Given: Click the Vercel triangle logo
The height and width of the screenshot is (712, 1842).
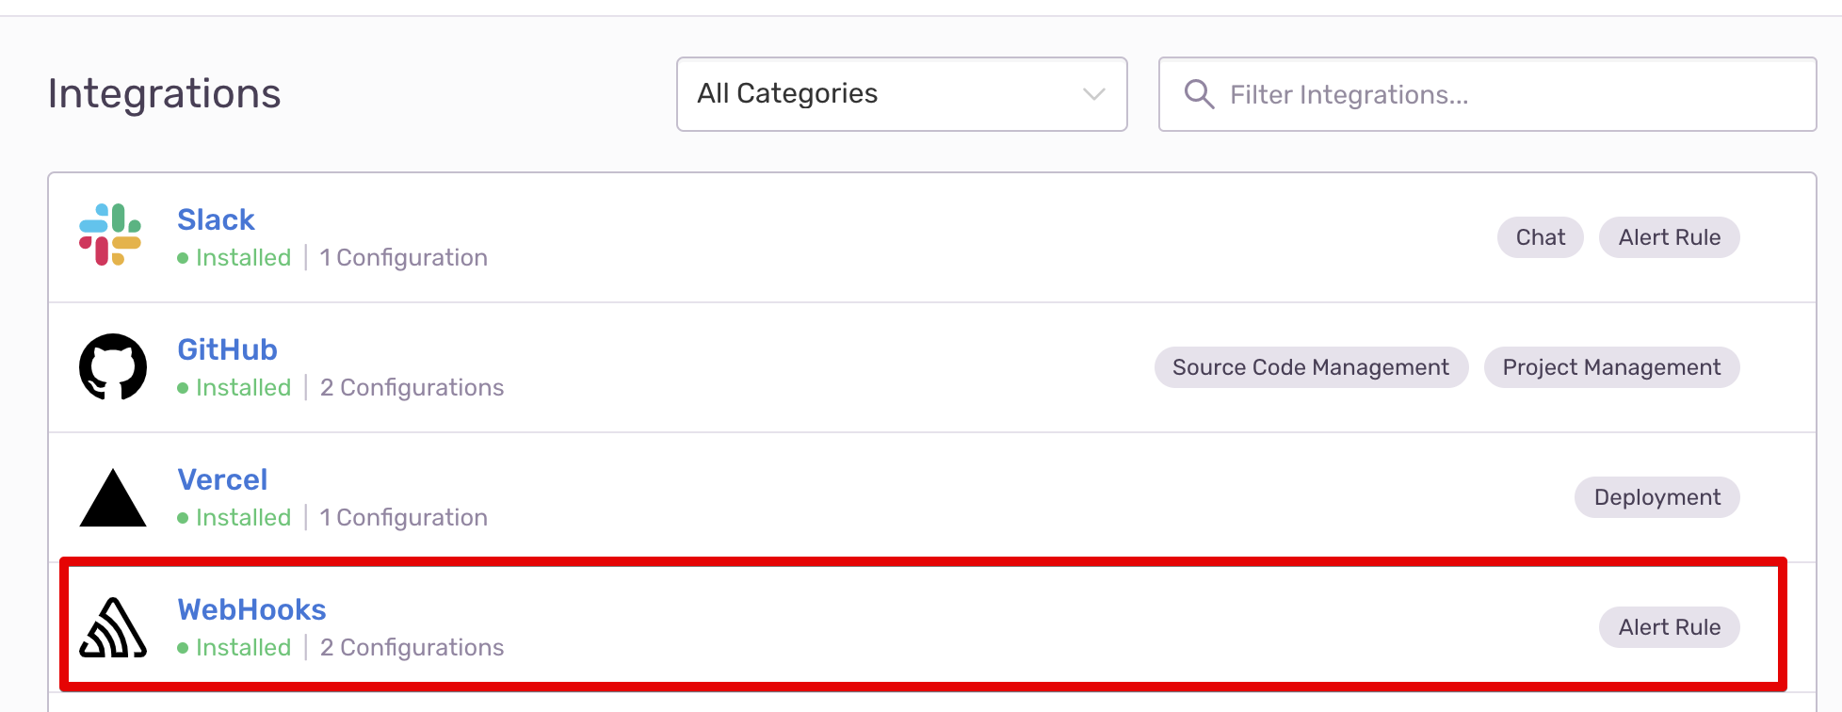Looking at the screenshot, I should pyautogui.click(x=113, y=497).
